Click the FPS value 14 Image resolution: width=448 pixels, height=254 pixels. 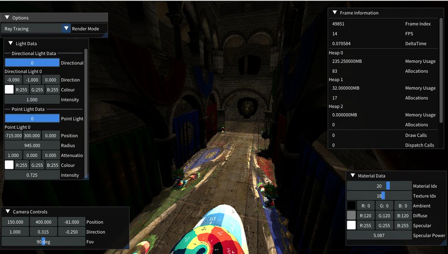pos(335,34)
